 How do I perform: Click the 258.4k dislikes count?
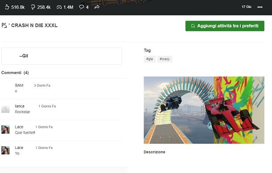(44, 7)
